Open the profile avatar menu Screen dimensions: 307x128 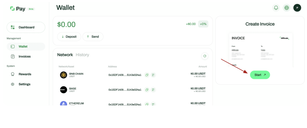point(297,8)
